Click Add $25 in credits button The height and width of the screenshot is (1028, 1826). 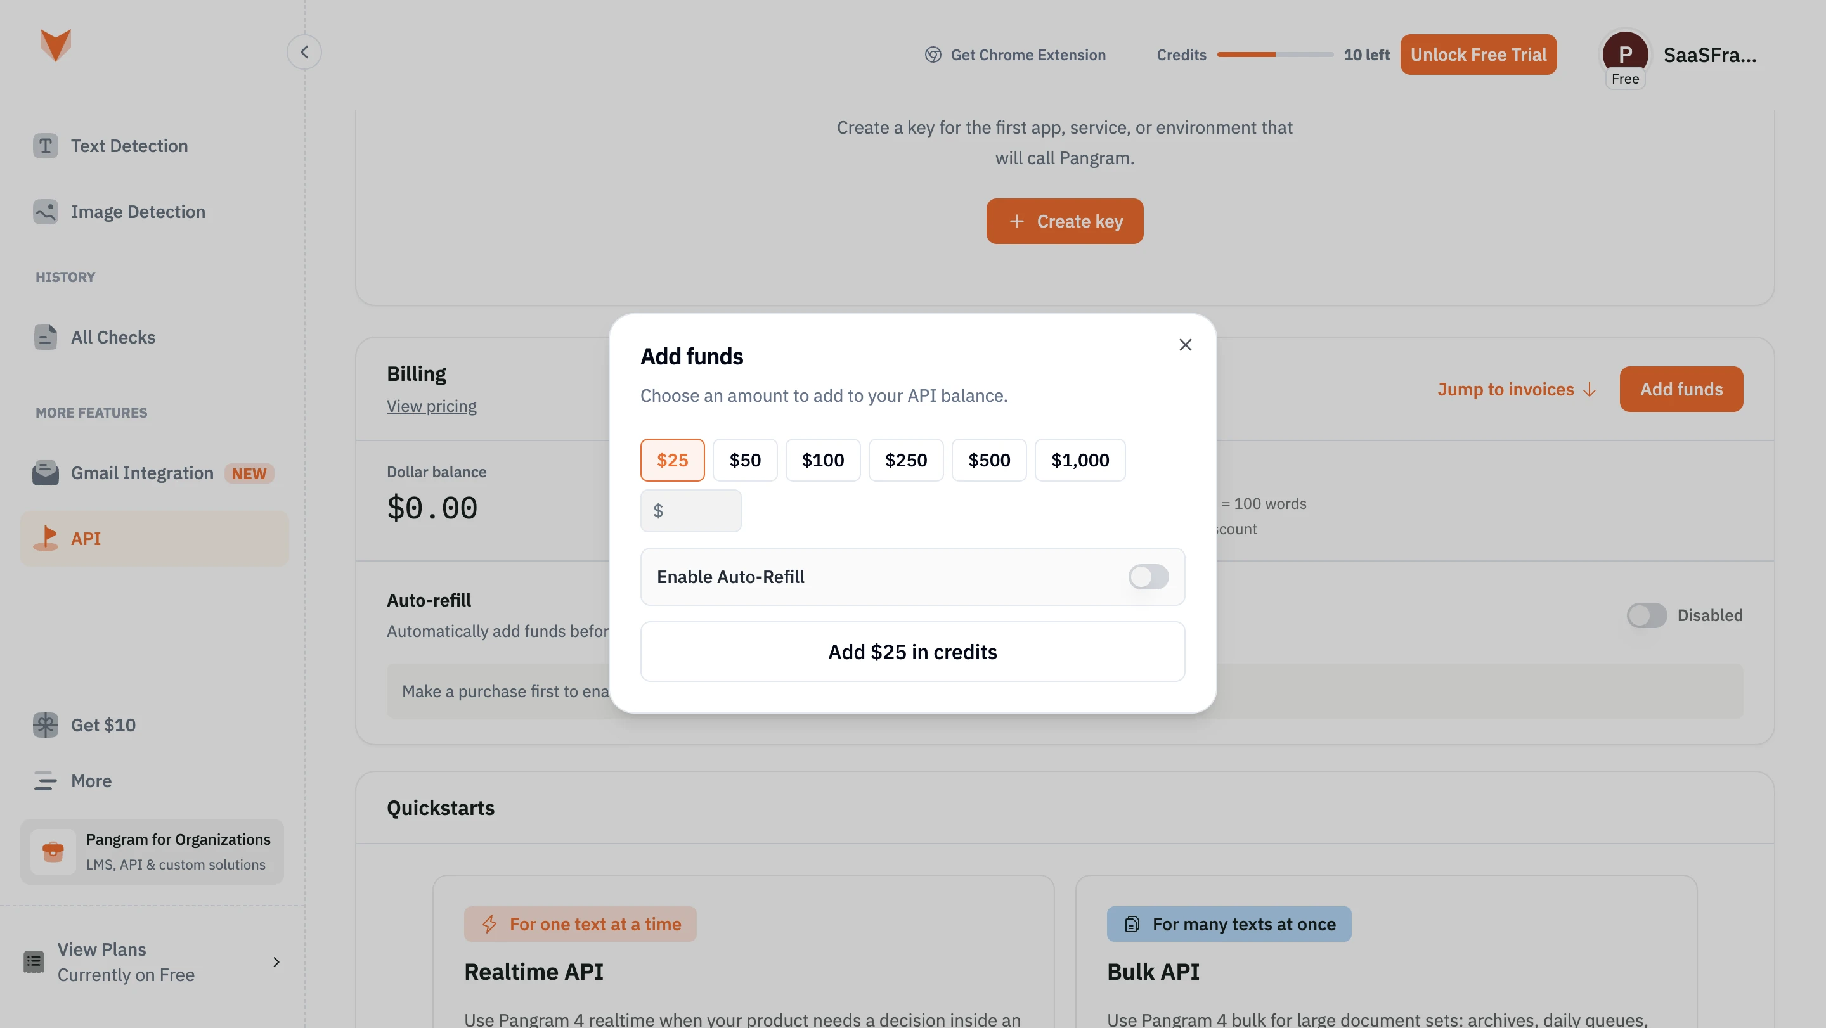point(912,652)
